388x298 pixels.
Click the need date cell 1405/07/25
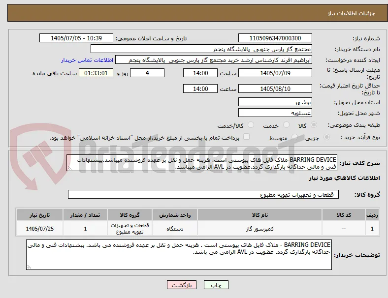pyautogui.click(x=39, y=229)
